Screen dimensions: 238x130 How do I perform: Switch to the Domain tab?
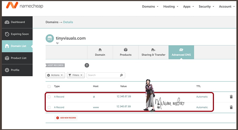click(100, 52)
